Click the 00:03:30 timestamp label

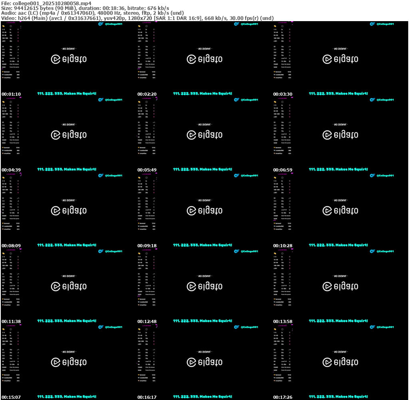pos(283,94)
